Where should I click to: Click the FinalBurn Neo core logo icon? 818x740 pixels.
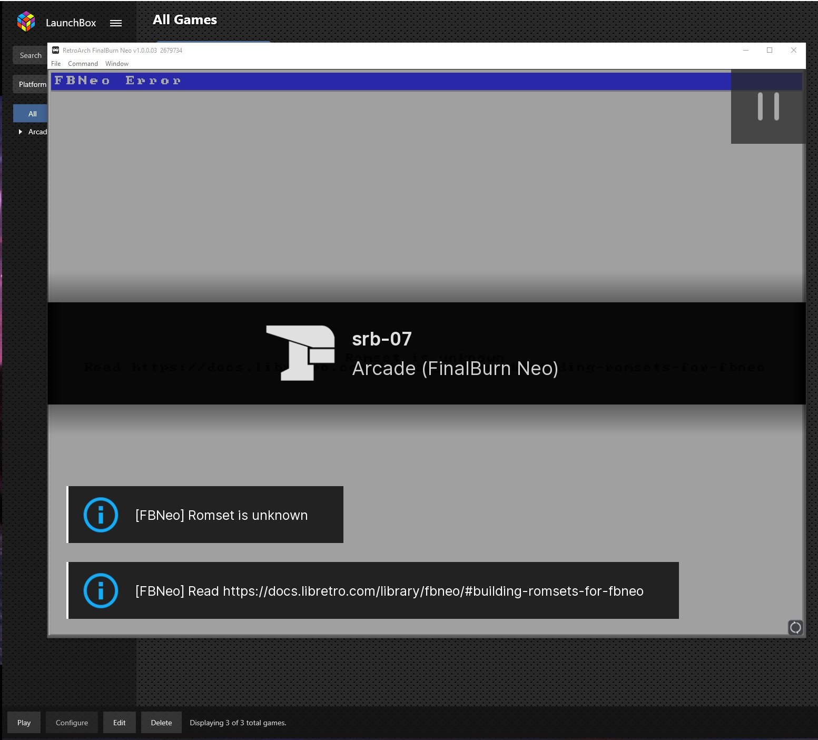300,352
